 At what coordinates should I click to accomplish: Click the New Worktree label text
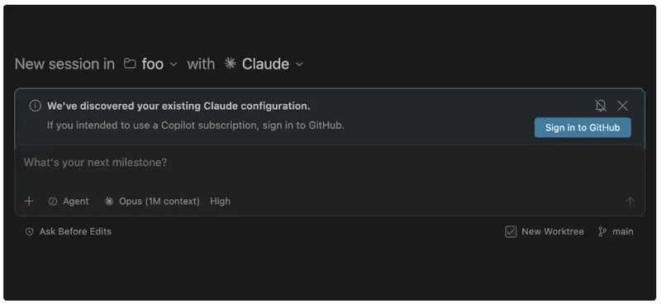553,231
